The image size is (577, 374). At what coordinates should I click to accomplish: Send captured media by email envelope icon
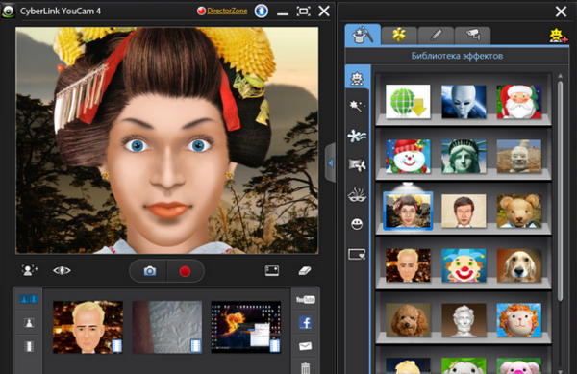tap(306, 346)
